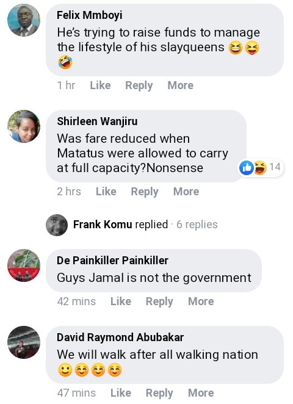Open Felix Mmboyi's profile picture

point(24,20)
